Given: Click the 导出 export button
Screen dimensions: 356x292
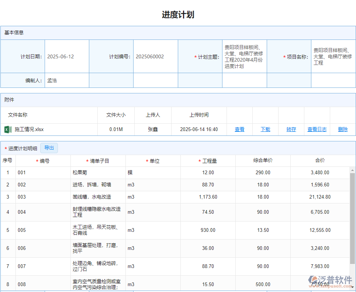Looking at the screenshot, I should point(49,147).
